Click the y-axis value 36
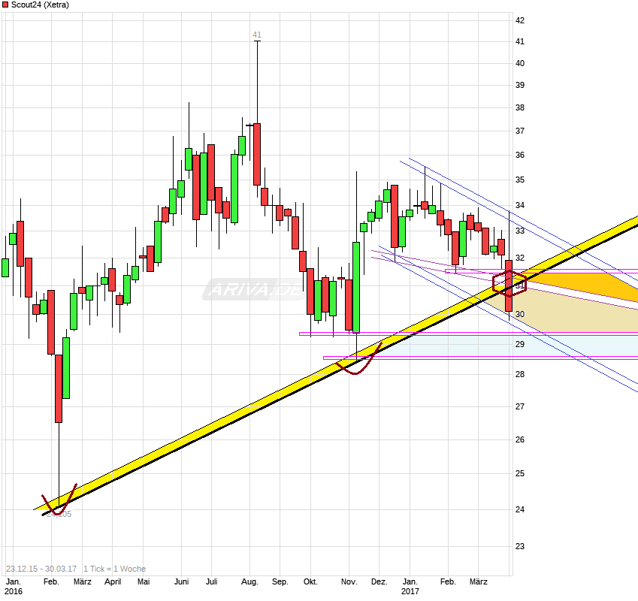638x601 pixels. (x=520, y=155)
